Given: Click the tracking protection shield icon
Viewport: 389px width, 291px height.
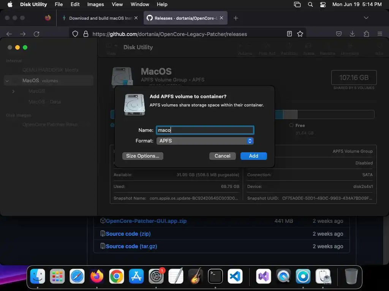Looking at the screenshot, I should 75,34.
